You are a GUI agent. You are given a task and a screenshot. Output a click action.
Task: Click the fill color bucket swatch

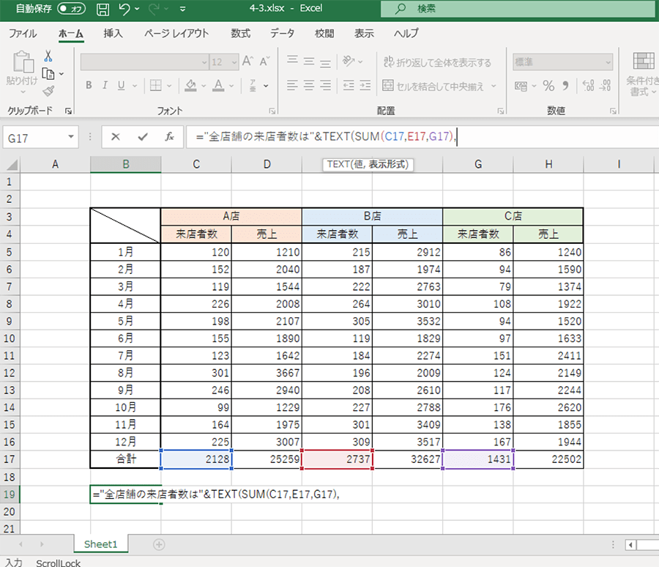tap(190, 86)
